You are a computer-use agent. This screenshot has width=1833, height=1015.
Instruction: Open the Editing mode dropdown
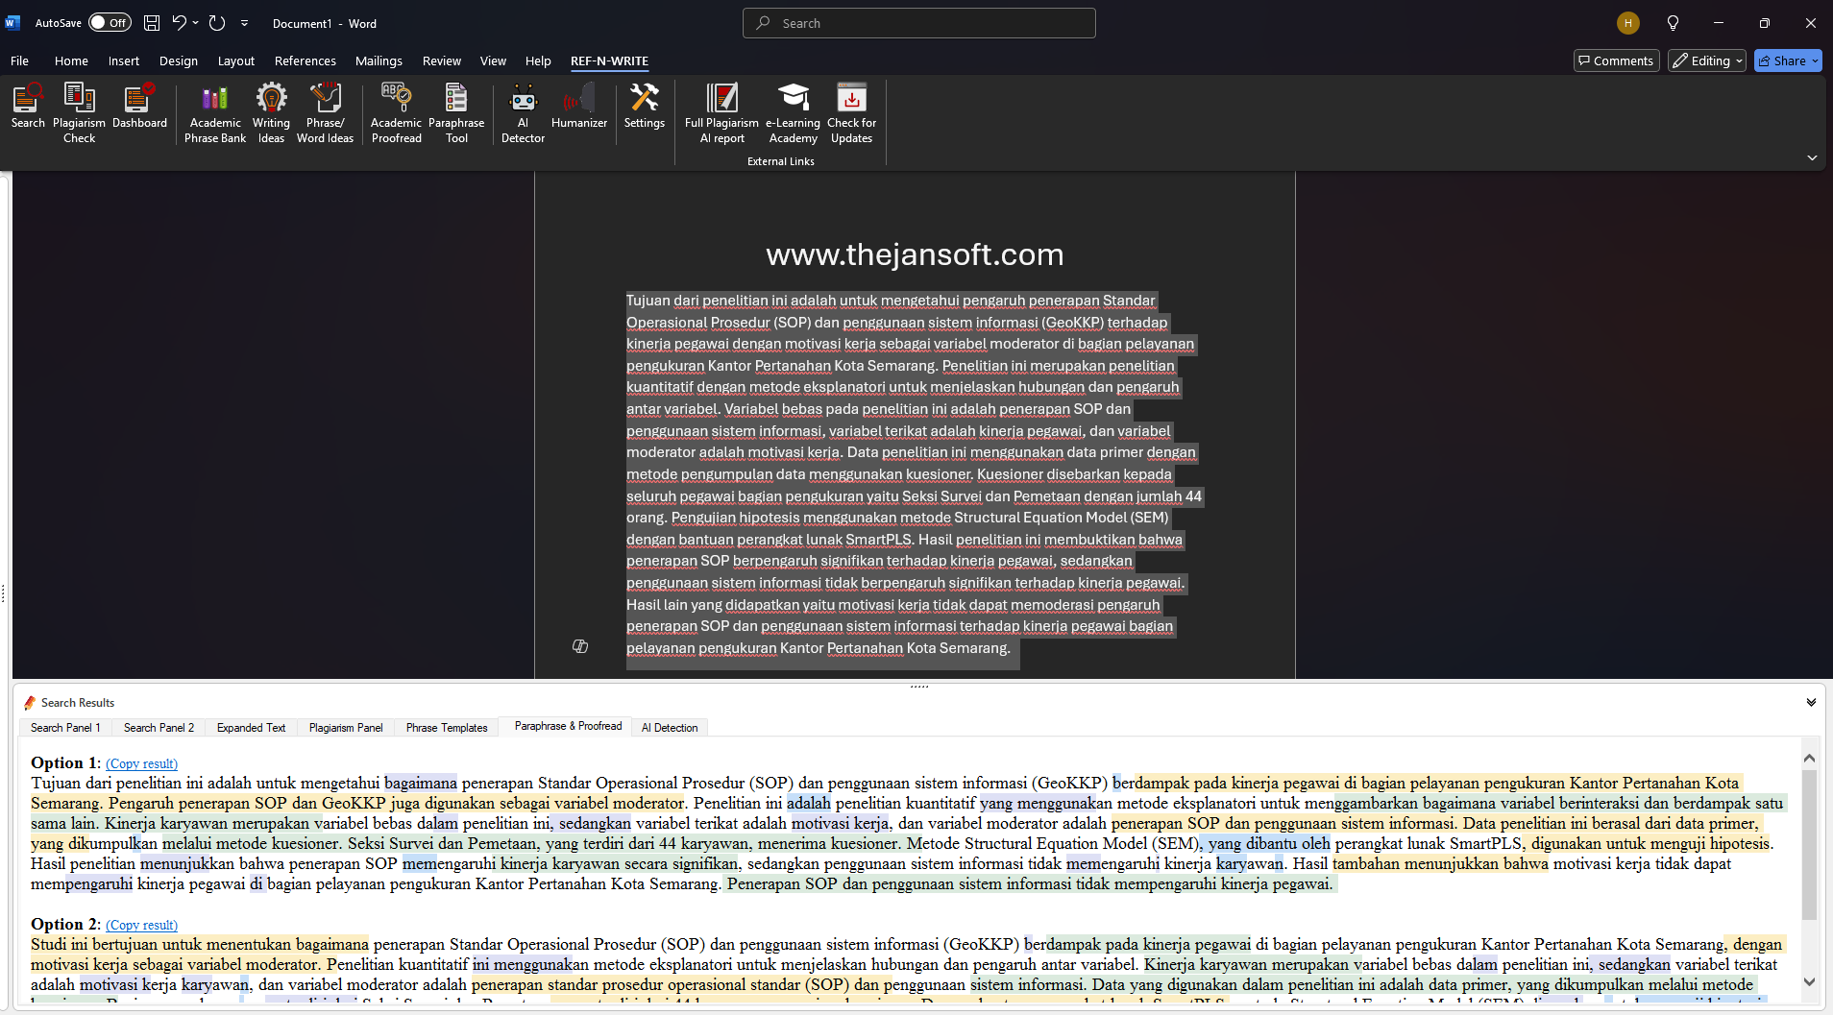tap(1707, 60)
